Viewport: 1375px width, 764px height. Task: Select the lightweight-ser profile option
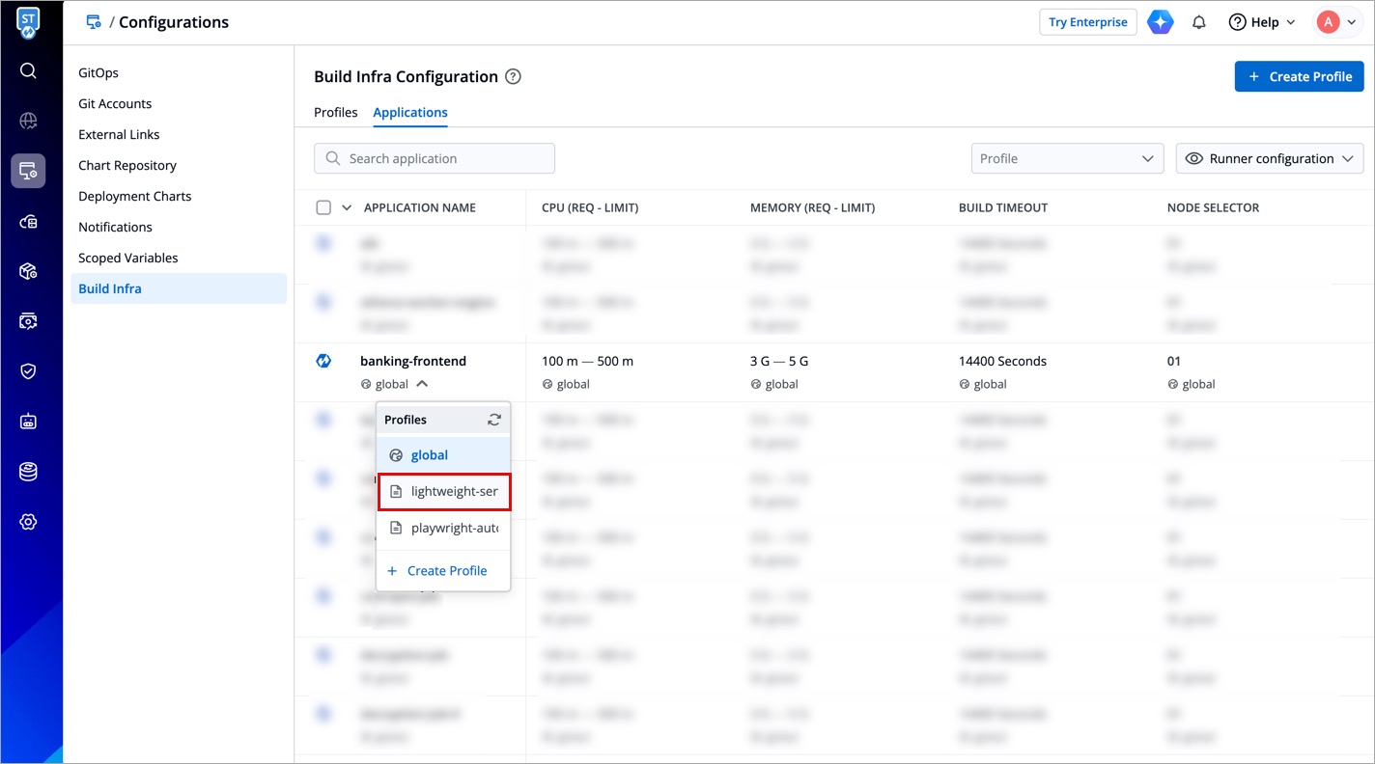(x=444, y=491)
